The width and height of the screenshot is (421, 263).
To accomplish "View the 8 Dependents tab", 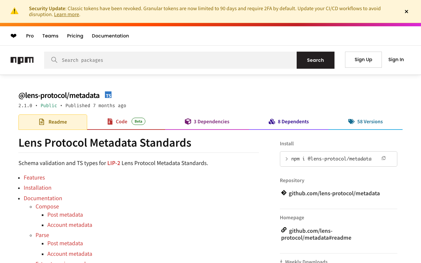I will (289, 122).
